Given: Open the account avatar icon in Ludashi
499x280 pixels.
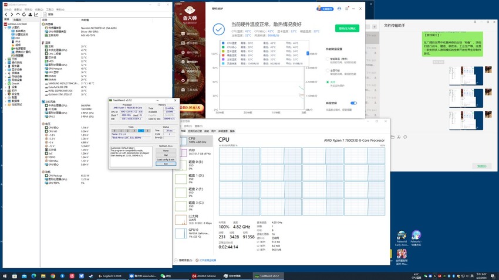Looking at the screenshot, I should point(339,9).
